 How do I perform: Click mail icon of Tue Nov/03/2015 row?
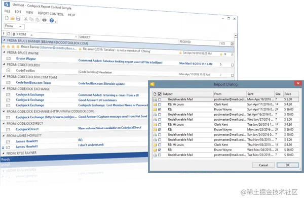pos(155,155)
